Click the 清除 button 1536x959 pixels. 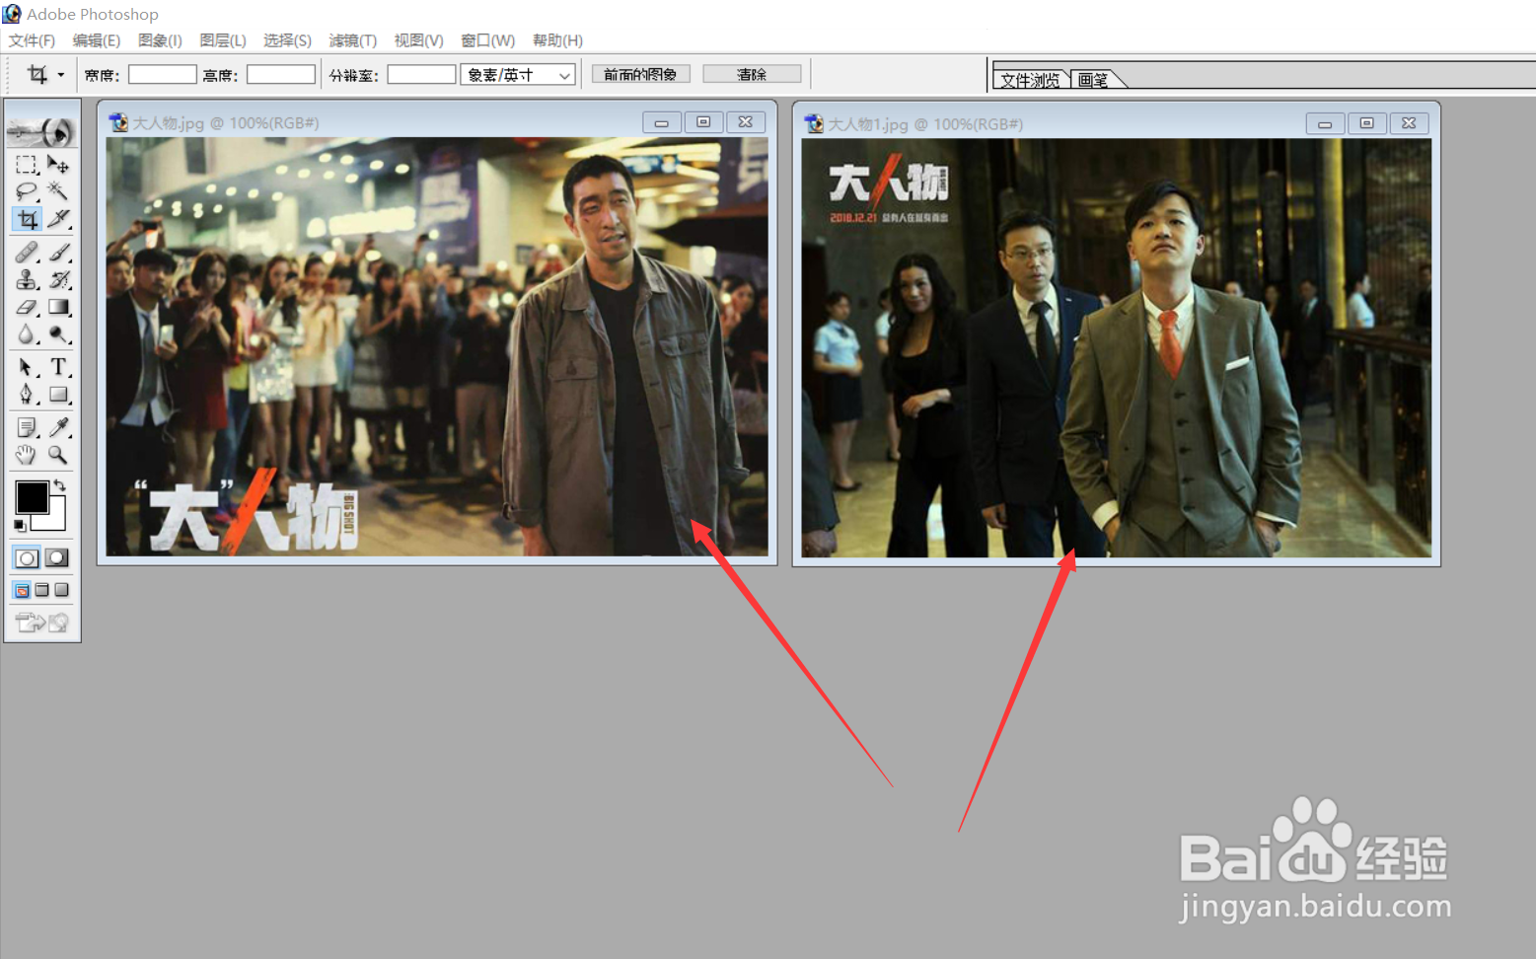pos(752,74)
